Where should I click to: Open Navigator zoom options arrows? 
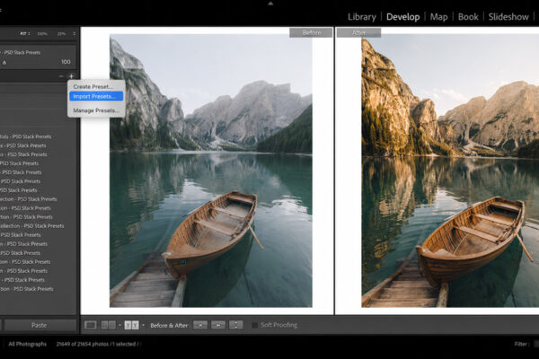pos(74,34)
